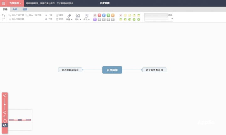Expand the 图片 dropdown arrow
This screenshot has height=135, width=226.
pyautogui.click(x=80, y=19)
